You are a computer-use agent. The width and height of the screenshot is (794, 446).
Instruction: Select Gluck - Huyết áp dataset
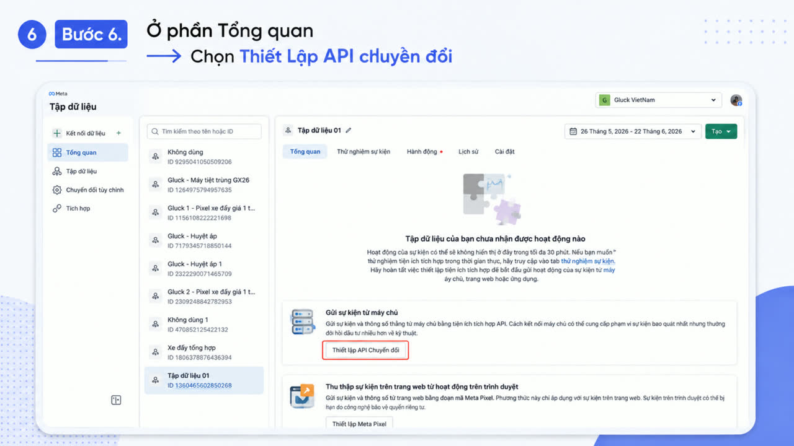pyautogui.click(x=204, y=240)
